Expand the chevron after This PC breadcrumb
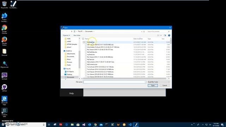 pyautogui.click(x=84, y=31)
